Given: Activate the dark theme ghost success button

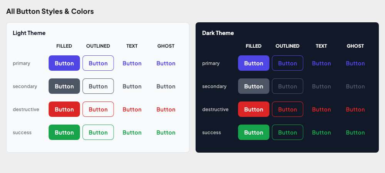Looking at the screenshot, I should 355,132.
